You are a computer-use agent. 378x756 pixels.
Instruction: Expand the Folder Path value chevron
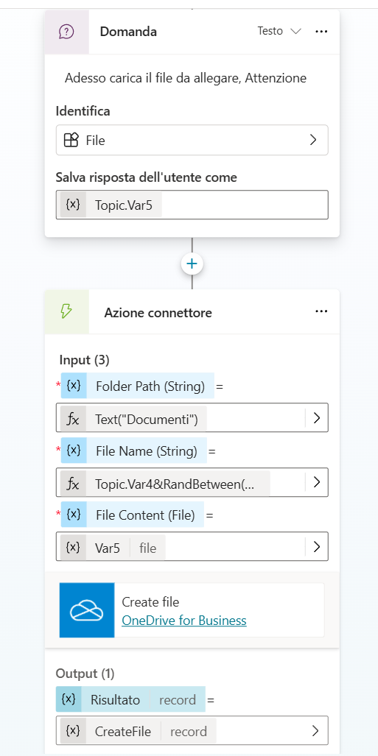pos(317,418)
